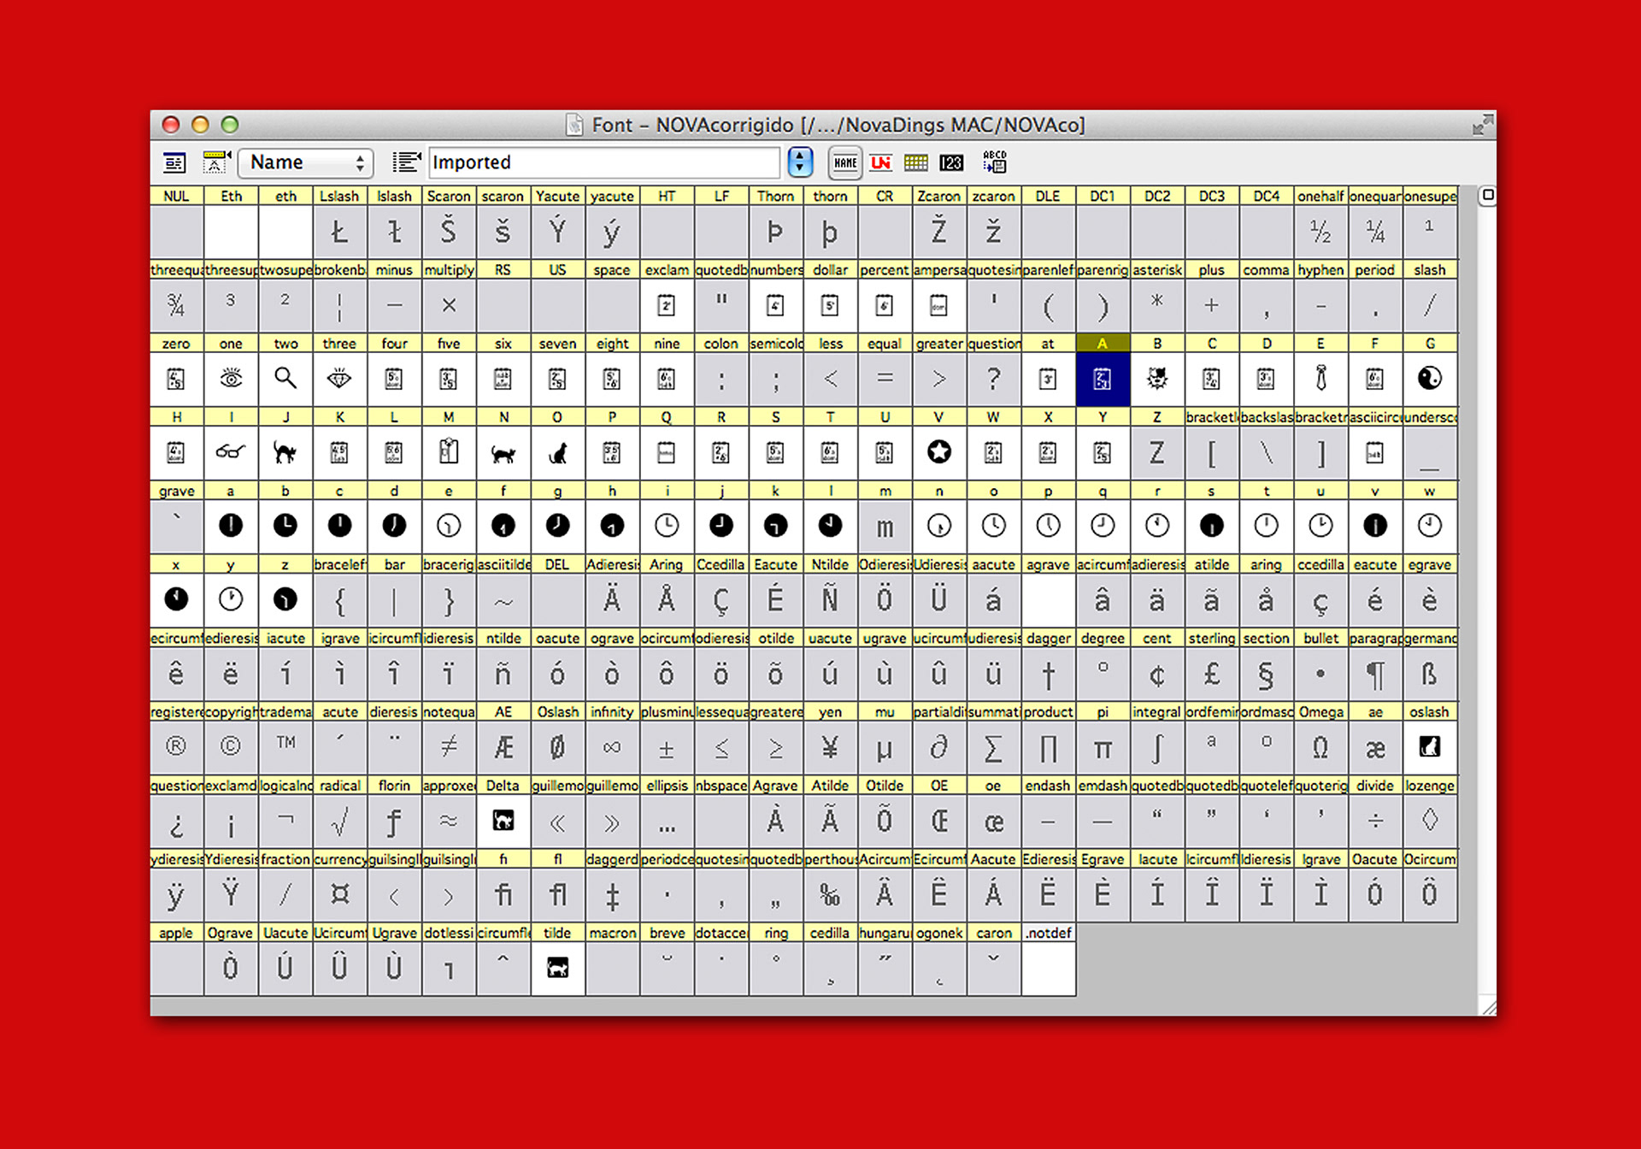Select the 'asterisk' glyph cell
1641x1149 pixels.
[1157, 305]
